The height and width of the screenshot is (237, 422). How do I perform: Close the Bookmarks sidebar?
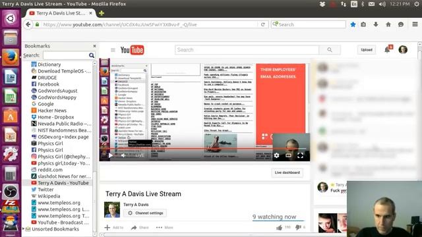coord(94,46)
